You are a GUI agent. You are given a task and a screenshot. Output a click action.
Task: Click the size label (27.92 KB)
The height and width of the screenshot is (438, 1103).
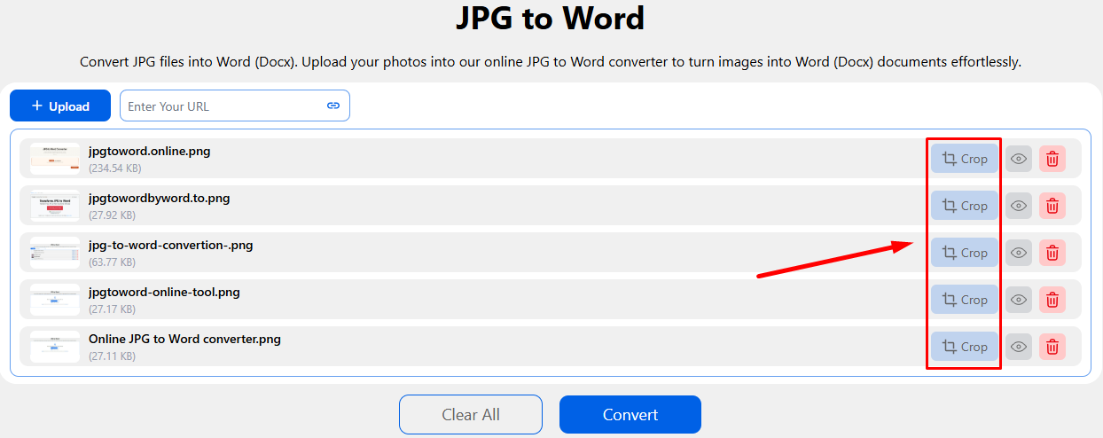pyautogui.click(x=113, y=215)
